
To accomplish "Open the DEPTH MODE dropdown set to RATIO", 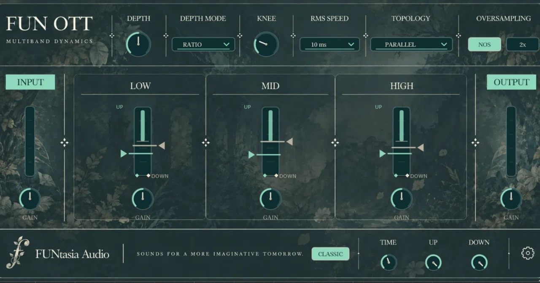I will click(203, 44).
